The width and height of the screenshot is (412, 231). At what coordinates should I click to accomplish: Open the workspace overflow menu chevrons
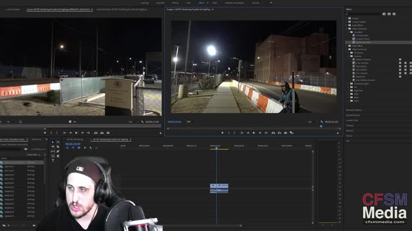pos(271,3)
